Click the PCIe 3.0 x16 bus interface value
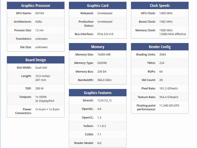Screen dimensions: 197x148 (x=105, y=34)
